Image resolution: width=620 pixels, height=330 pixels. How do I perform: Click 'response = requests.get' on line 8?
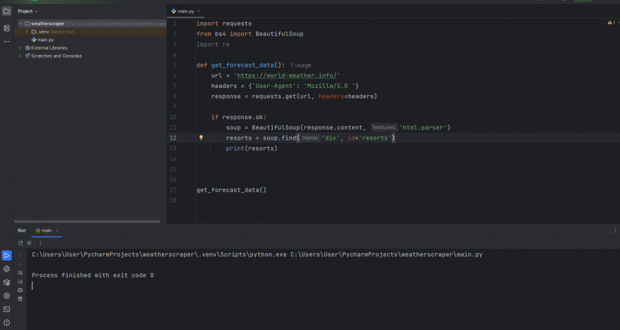(253, 96)
